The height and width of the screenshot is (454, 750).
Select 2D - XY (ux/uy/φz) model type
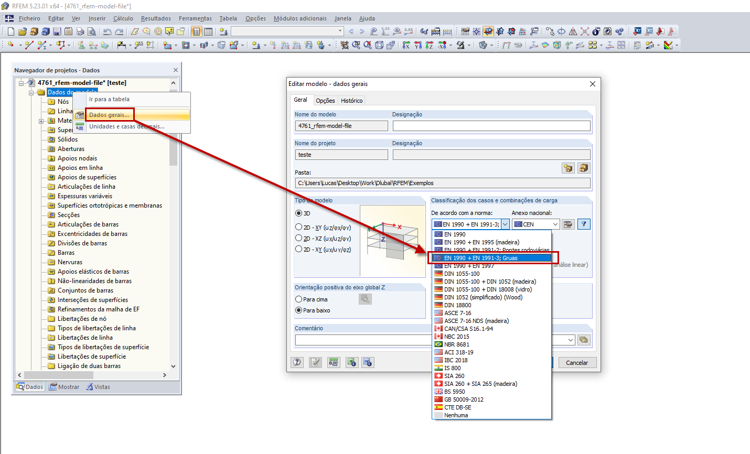tap(299, 250)
